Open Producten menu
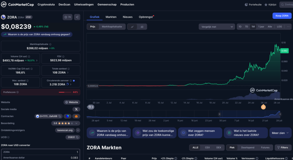The width and height of the screenshot is (293, 160). 127,4
